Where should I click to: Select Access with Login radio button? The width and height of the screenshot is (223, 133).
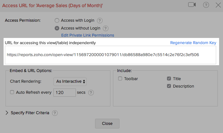(57, 20)
